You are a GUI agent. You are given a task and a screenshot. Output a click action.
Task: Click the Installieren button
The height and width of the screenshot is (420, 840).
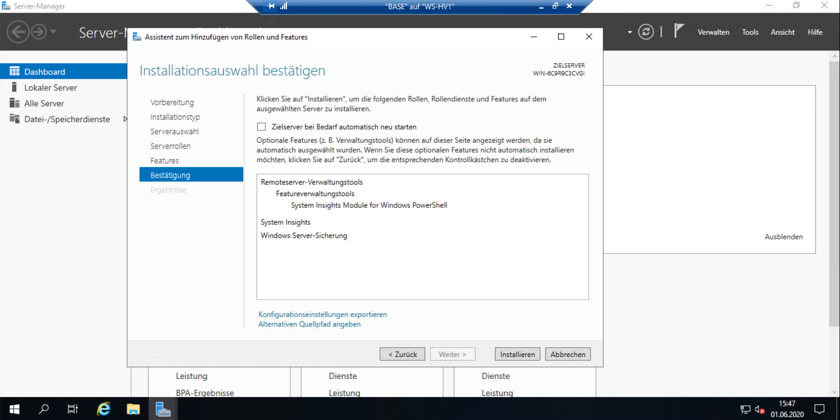coord(517,354)
